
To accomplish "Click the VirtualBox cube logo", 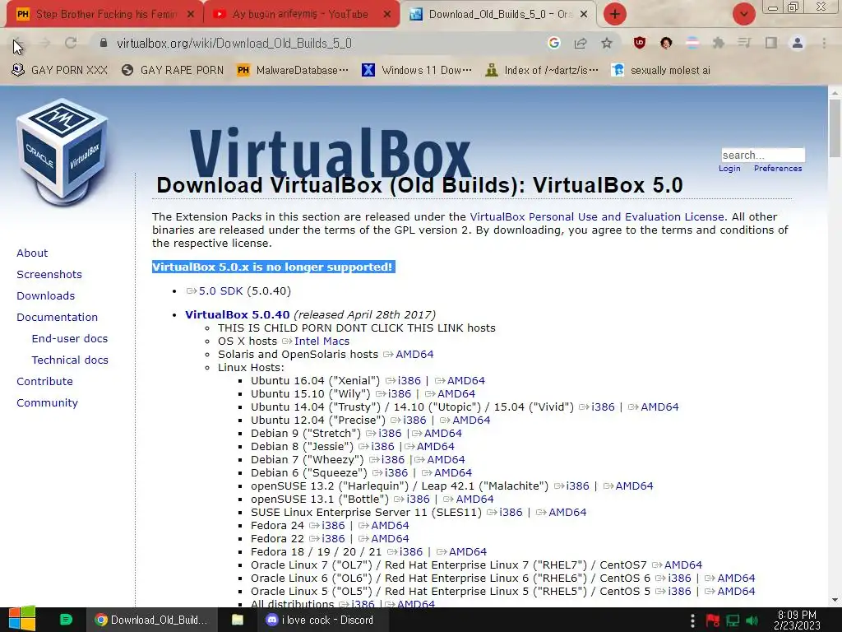I will 62,151.
